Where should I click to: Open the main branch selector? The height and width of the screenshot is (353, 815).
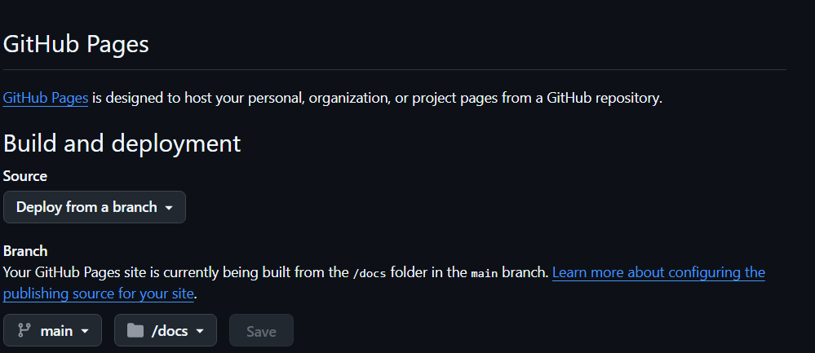(52, 331)
